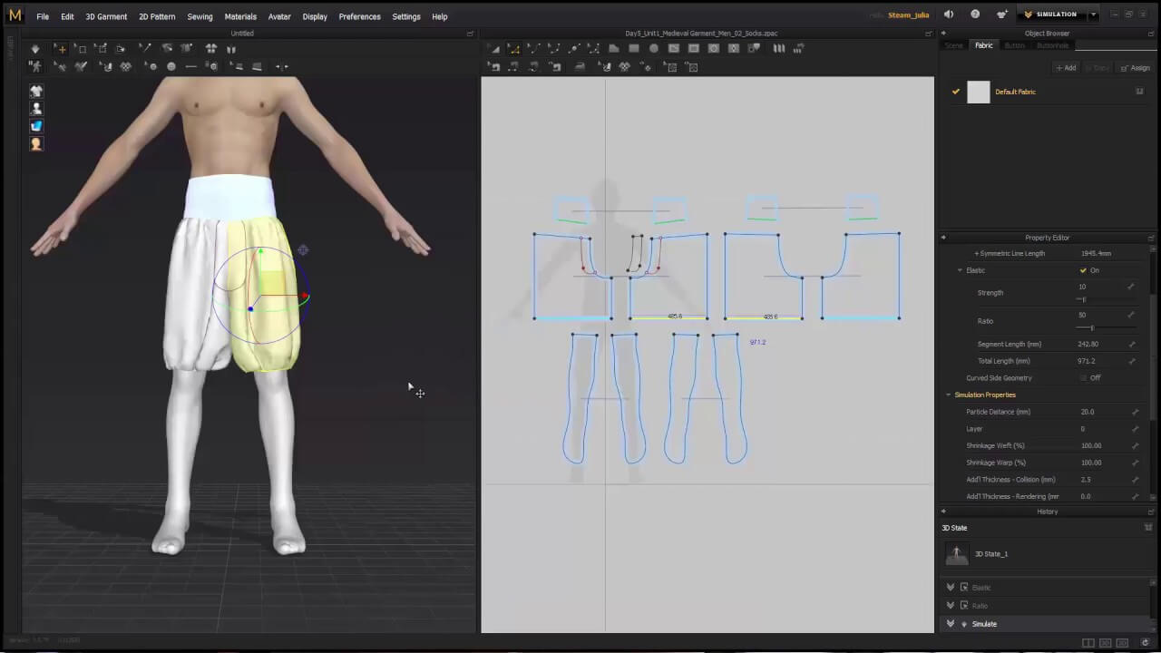Open the help question mark icon
This screenshot has width=1161, height=653.
(x=975, y=15)
